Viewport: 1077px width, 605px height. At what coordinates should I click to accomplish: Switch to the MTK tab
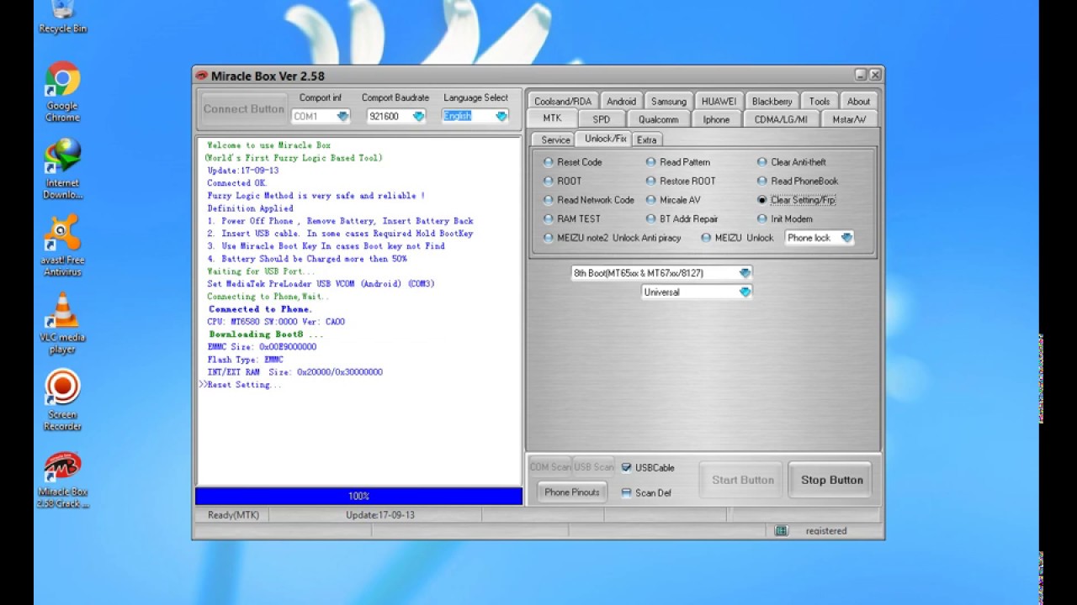pos(552,118)
